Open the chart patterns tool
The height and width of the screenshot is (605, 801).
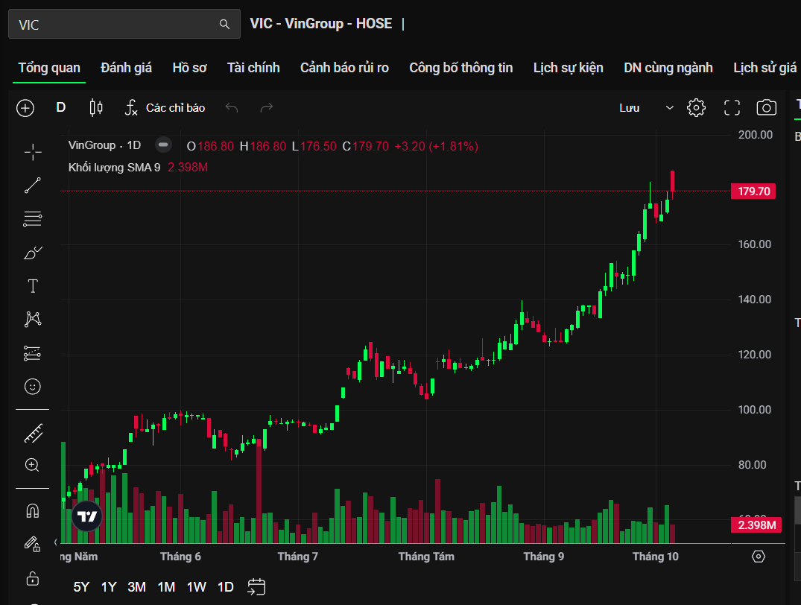click(33, 320)
